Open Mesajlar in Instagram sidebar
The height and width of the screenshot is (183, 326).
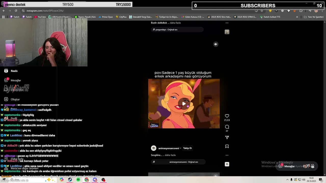[12, 80]
